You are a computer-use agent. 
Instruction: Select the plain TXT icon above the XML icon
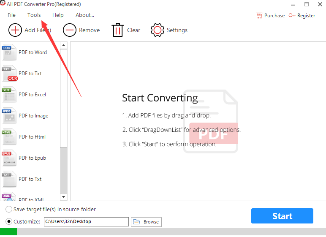click(x=9, y=179)
